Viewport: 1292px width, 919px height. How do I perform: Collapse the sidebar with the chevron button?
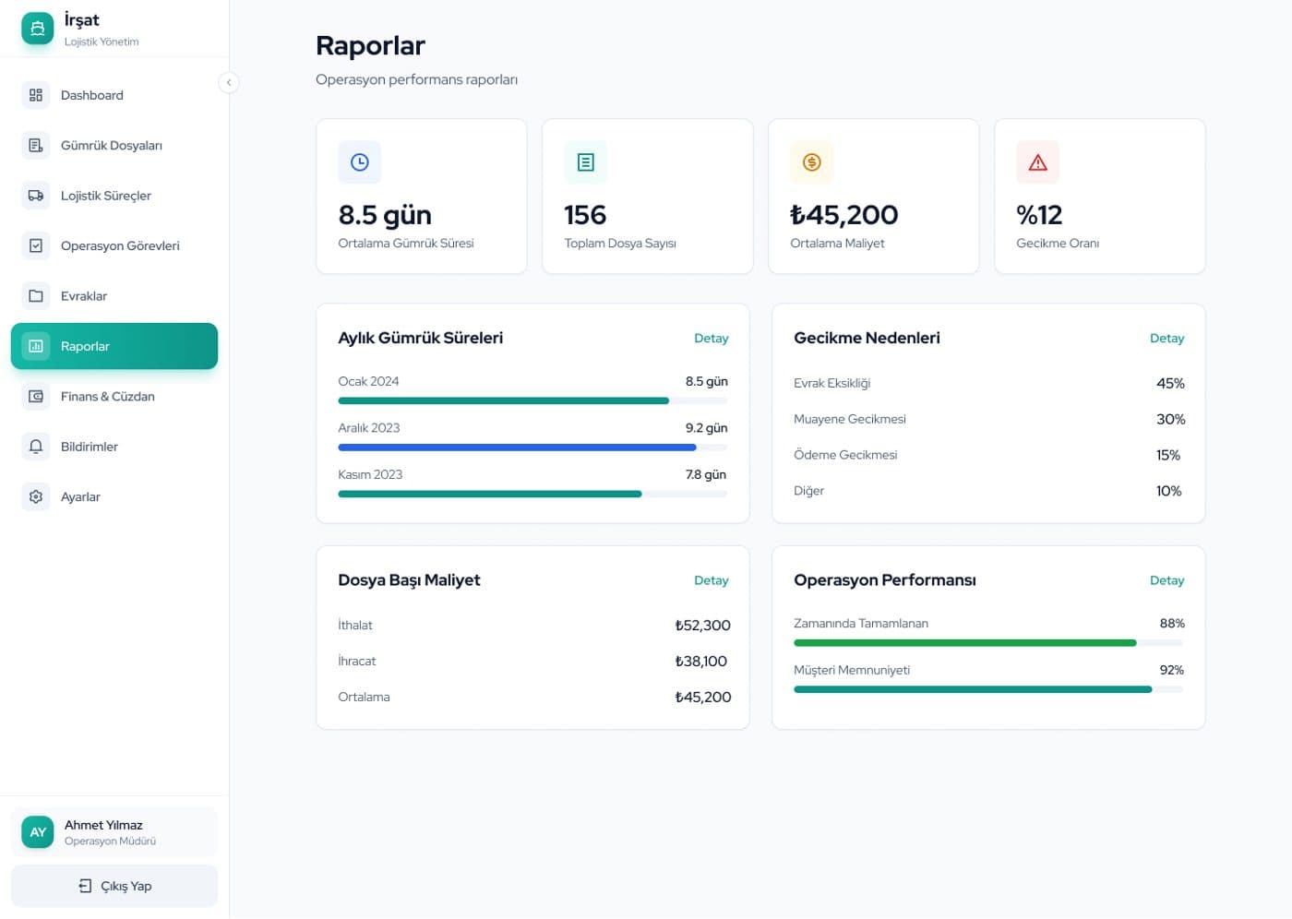(x=229, y=83)
